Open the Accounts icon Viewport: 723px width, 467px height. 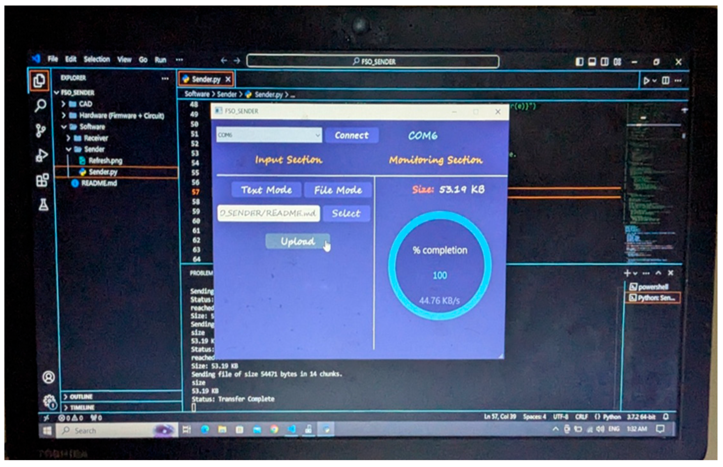48,377
